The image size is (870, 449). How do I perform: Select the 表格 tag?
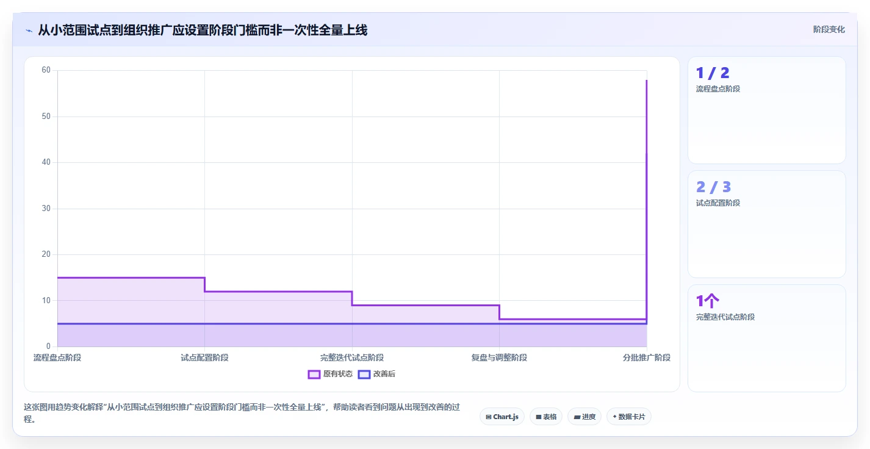(546, 417)
